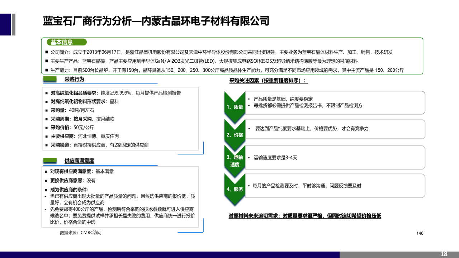
Task: Click the green 基本信息 label badge
Action: 64,42
